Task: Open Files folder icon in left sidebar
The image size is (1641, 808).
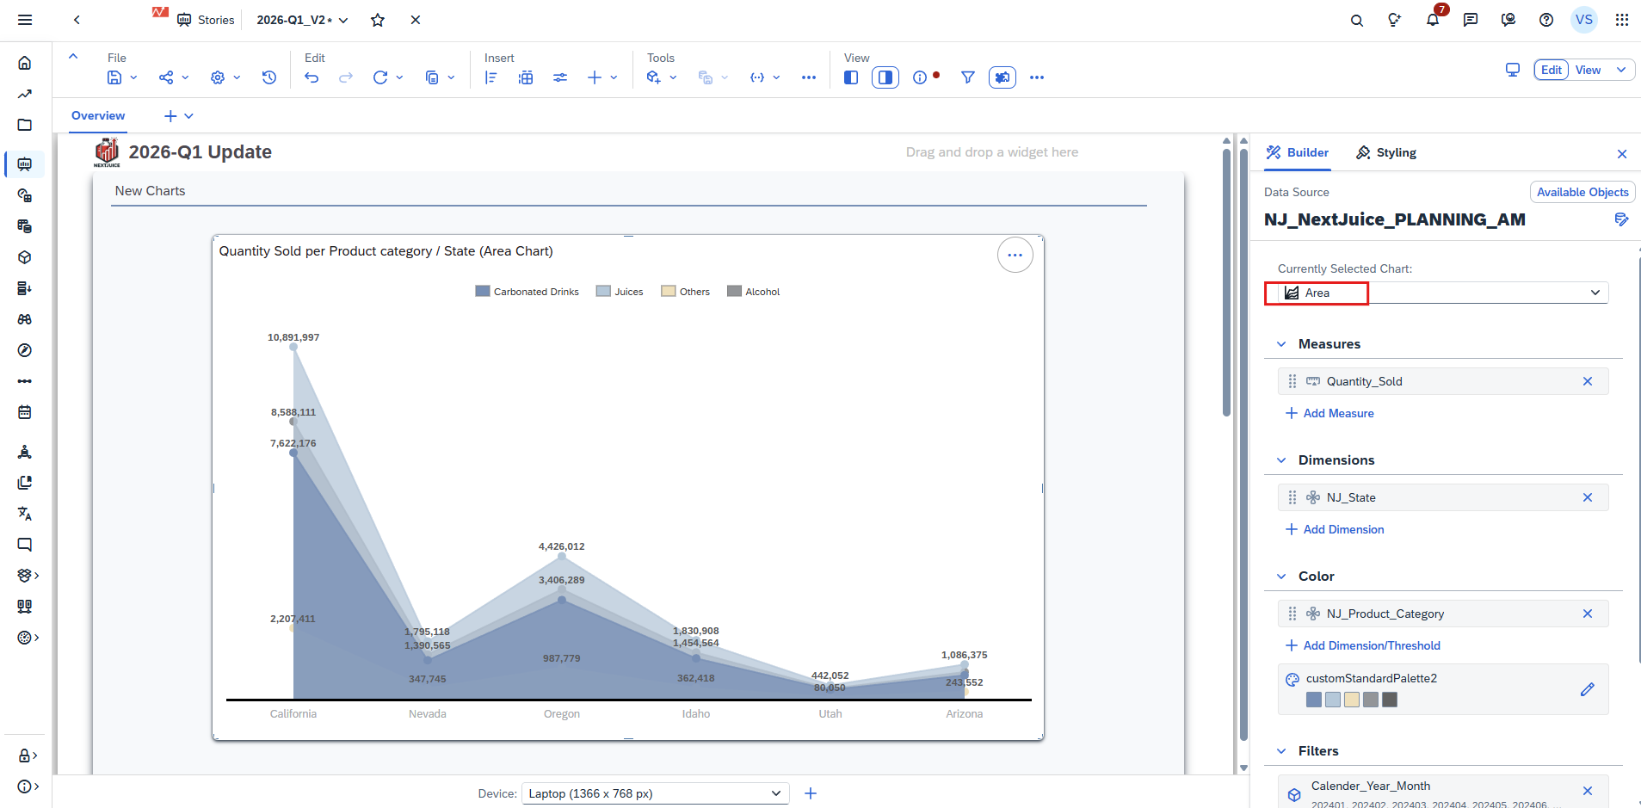Action: (25, 125)
